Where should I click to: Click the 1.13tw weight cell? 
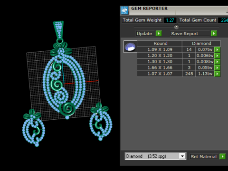coord(205,74)
